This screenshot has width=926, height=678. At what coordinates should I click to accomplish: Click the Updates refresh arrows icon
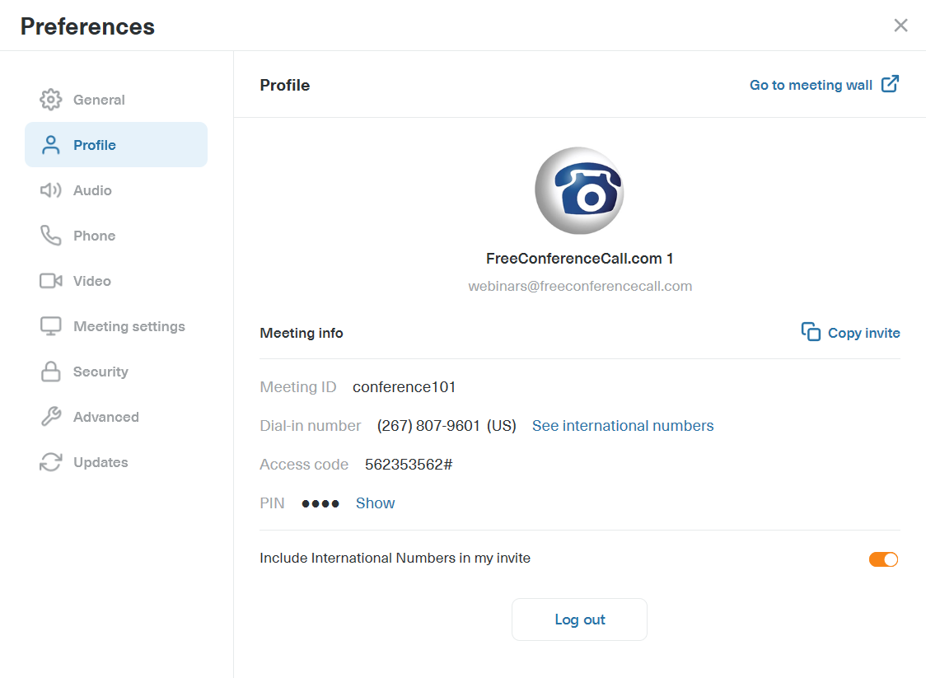pyautogui.click(x=51, y=462)
